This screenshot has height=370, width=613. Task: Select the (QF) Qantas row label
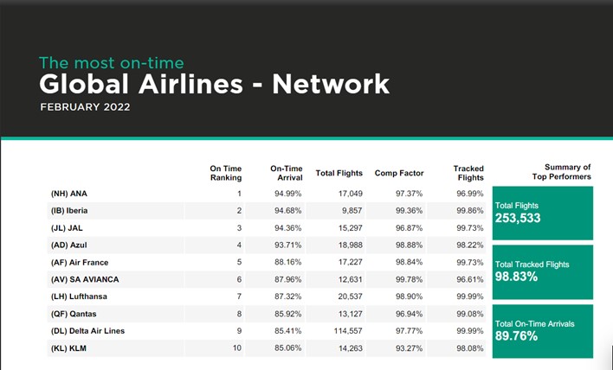click(x=74, y=314)
